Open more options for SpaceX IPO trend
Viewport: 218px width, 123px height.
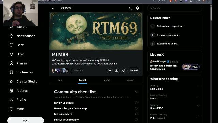[x=198, y=106]
